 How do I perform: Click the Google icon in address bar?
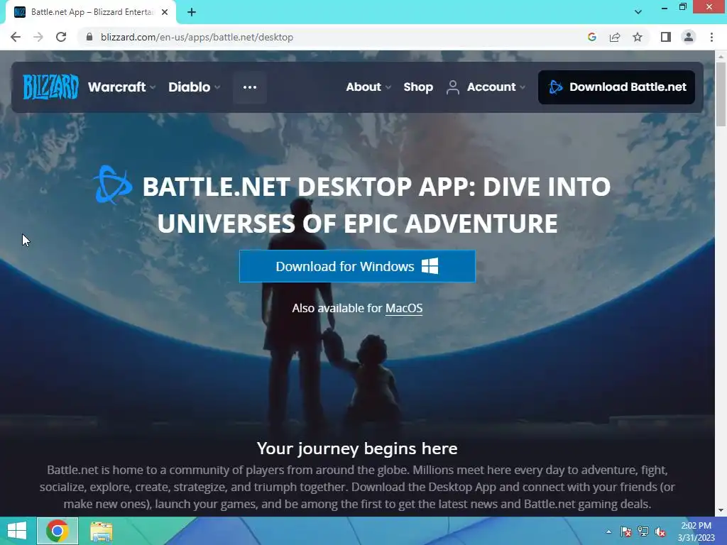(591, 37)
